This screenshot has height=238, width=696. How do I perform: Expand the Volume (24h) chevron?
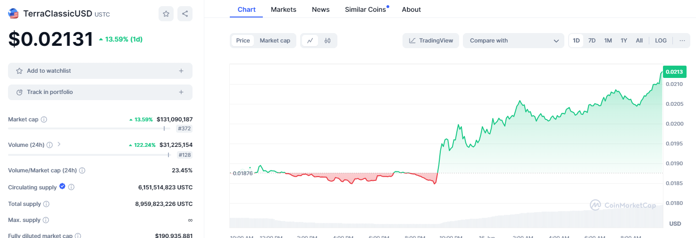59,144
